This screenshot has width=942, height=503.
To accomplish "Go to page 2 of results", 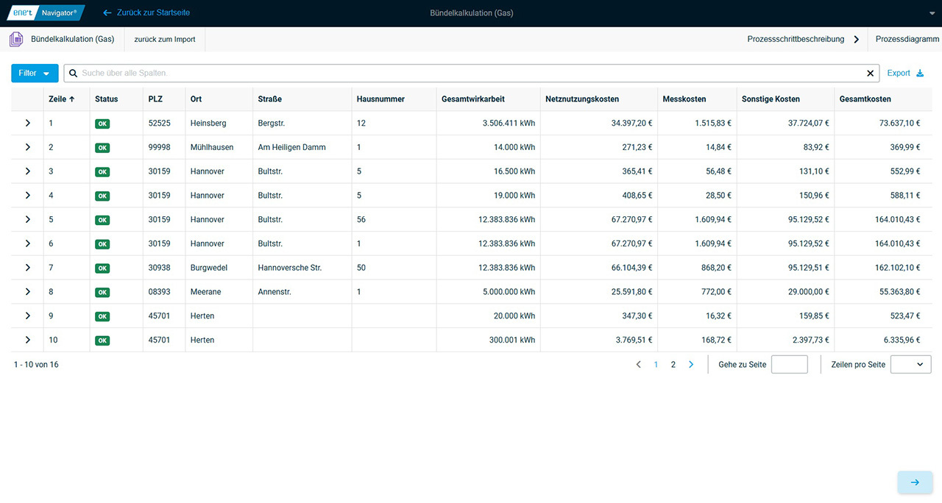I will 673,365.
